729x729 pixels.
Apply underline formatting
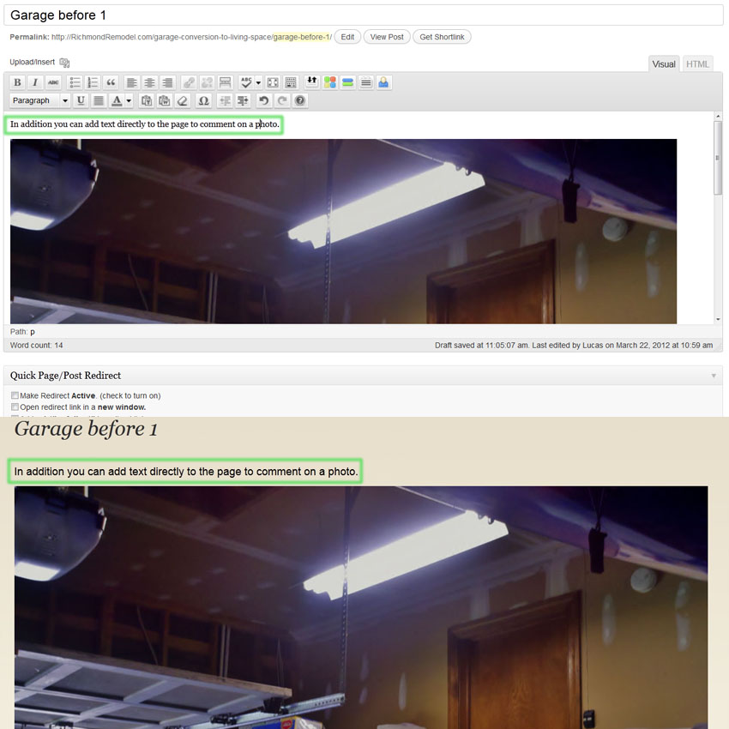point(80,100)
